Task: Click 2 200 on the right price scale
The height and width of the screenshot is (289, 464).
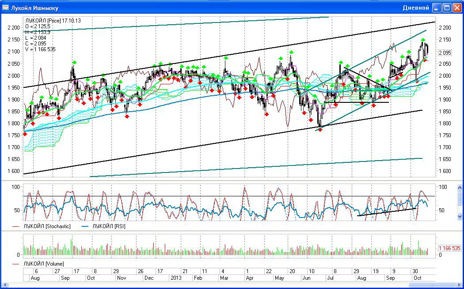Action: coord(445,28)
